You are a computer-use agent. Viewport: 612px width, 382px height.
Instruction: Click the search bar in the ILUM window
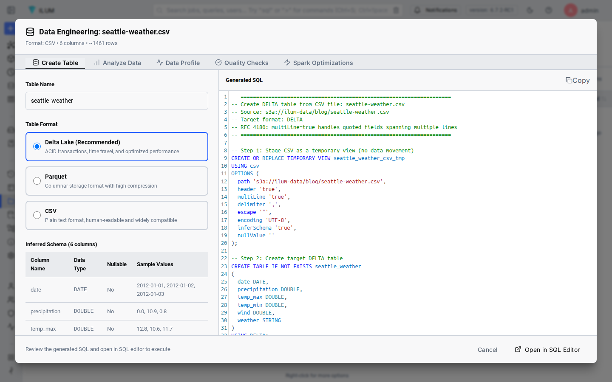278,10
